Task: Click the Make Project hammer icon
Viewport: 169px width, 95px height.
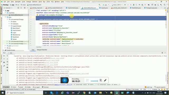Action: coord(99,5)
